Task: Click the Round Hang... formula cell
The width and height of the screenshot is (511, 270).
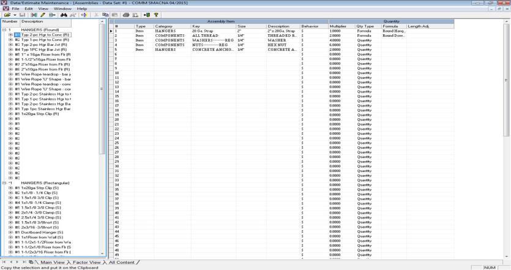Action: coord(394,31)
